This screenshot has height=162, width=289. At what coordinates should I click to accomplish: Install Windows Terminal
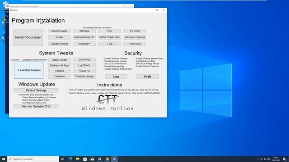pyautogui.click(x=135, y=37)
